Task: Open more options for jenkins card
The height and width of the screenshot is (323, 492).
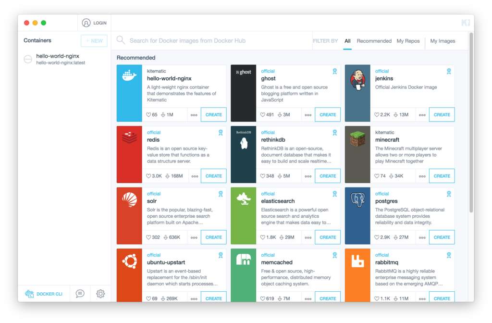Action: 422,115
